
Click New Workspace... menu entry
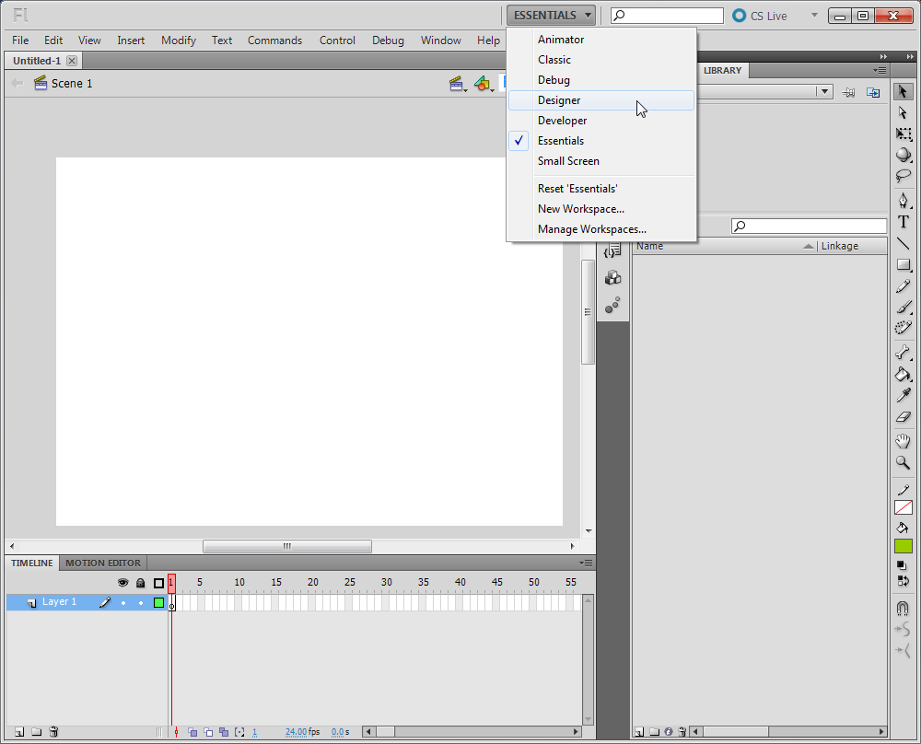pos(601,209)
